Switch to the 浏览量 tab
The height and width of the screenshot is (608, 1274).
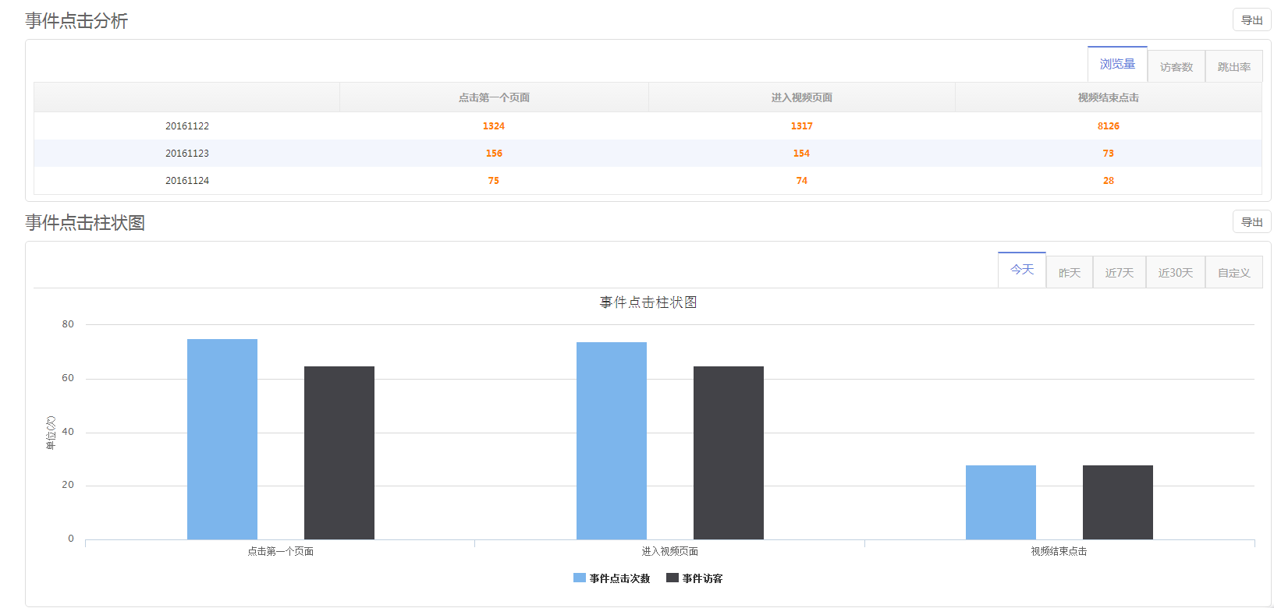click(x=1117, y=64)
